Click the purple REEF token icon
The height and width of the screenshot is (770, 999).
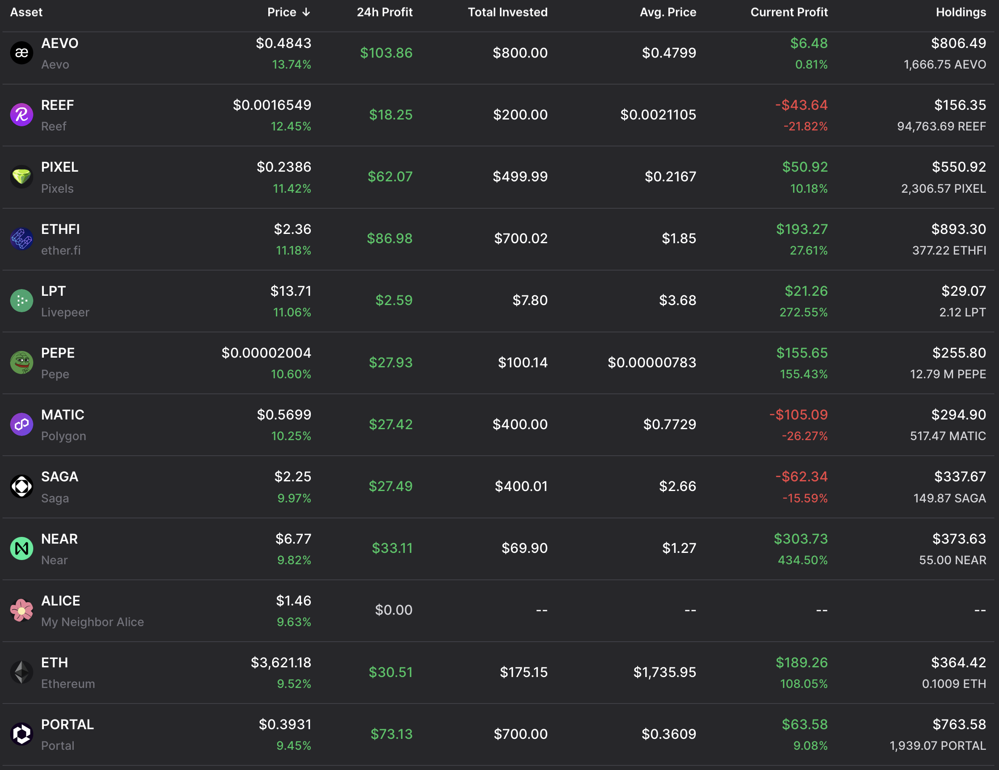[21, 115]
